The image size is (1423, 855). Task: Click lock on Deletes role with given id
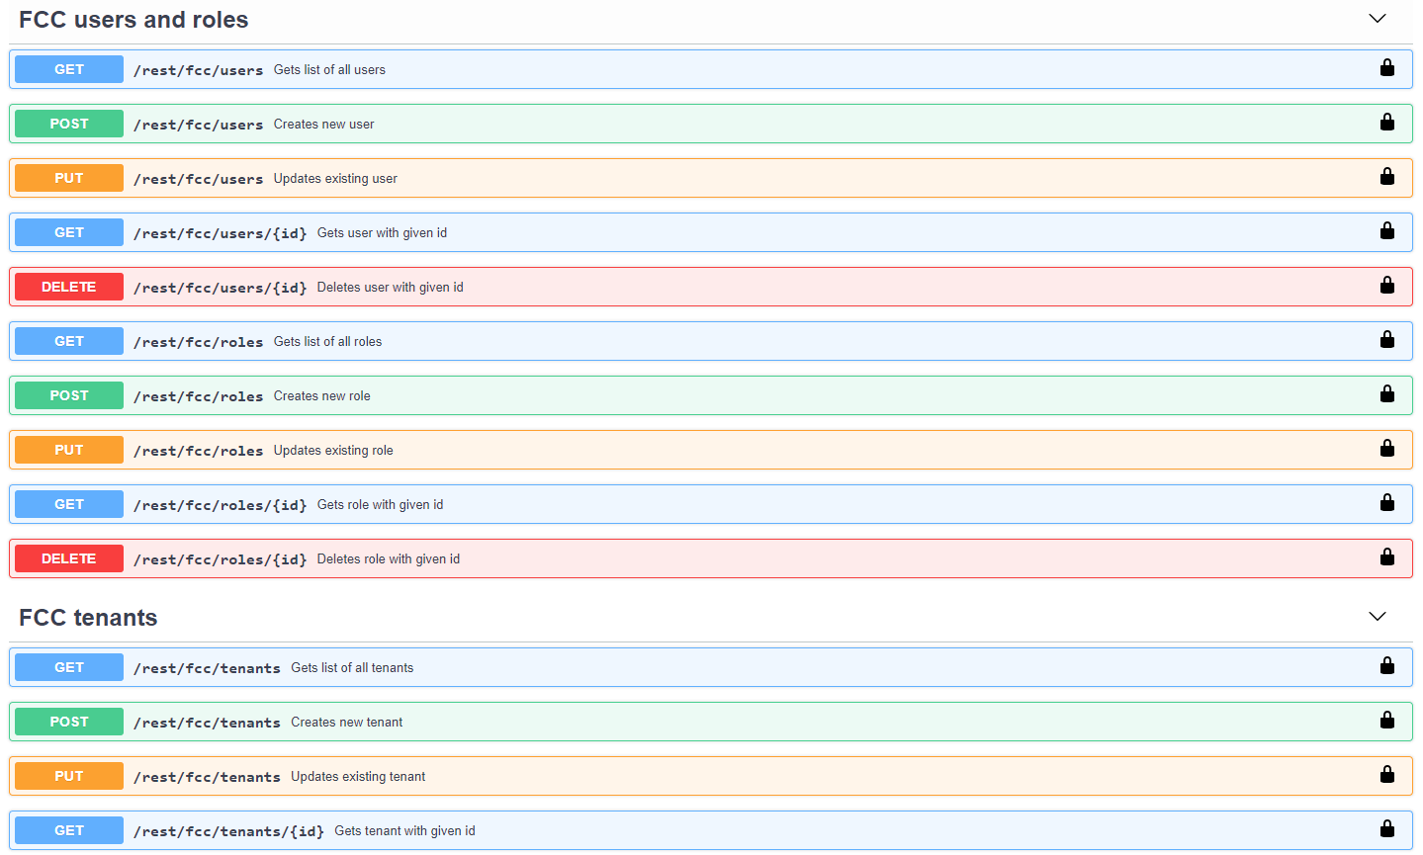click(1386, 557)
